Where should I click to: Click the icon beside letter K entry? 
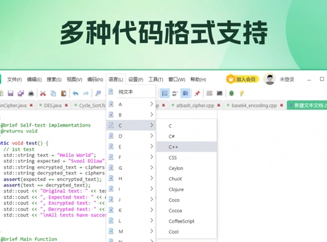tap(111, 210)
